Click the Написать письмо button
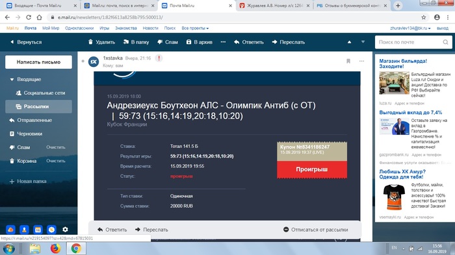Screen dimensions: 455x255 coord(38,62)
